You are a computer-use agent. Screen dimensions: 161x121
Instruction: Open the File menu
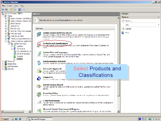(4, 6)
